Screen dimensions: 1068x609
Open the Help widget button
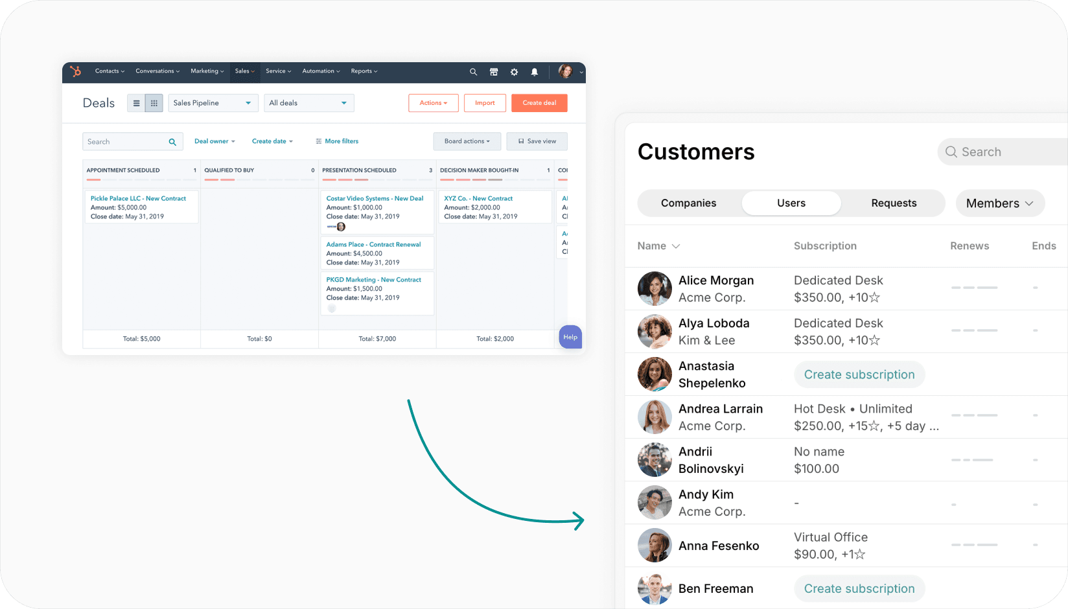click(x=570, y=337)
